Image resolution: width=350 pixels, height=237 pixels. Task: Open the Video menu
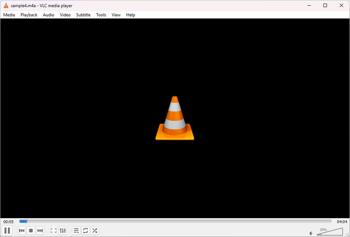click(65, 15)
